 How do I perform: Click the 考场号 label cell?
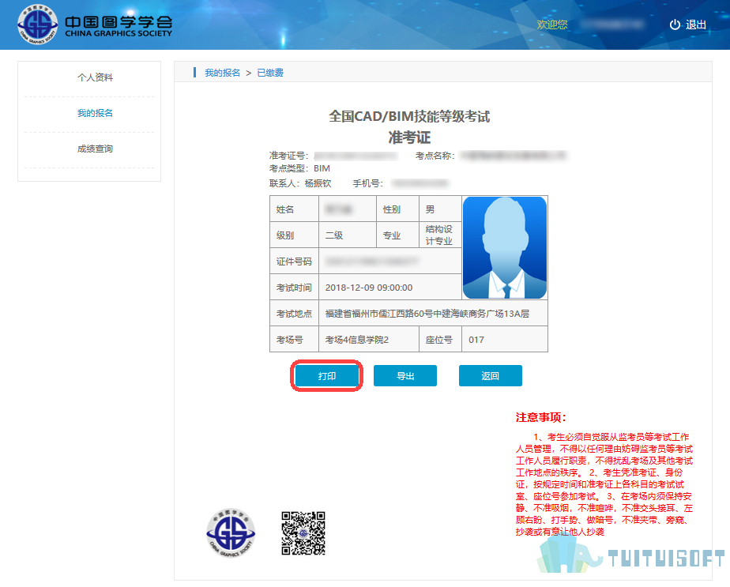[x=294, y=340]
